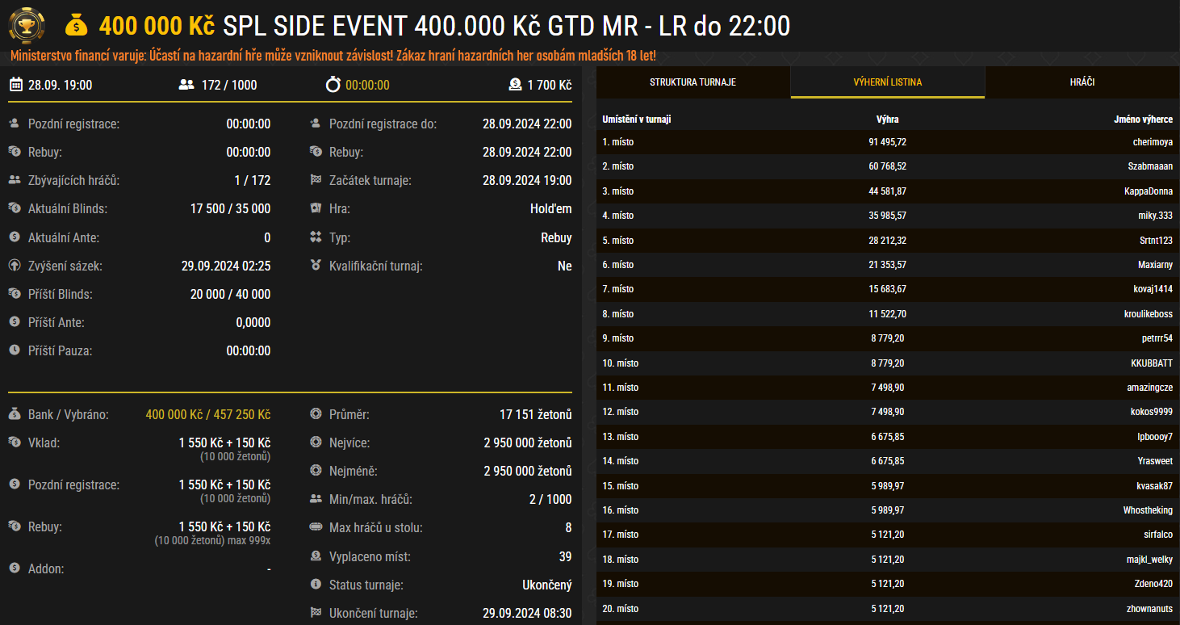Image resolution: width=1180 pixels, height=625 pixels.
Task: Click the buy-in icon next to 1 700 Kč
Action: (x=515, y=85)
